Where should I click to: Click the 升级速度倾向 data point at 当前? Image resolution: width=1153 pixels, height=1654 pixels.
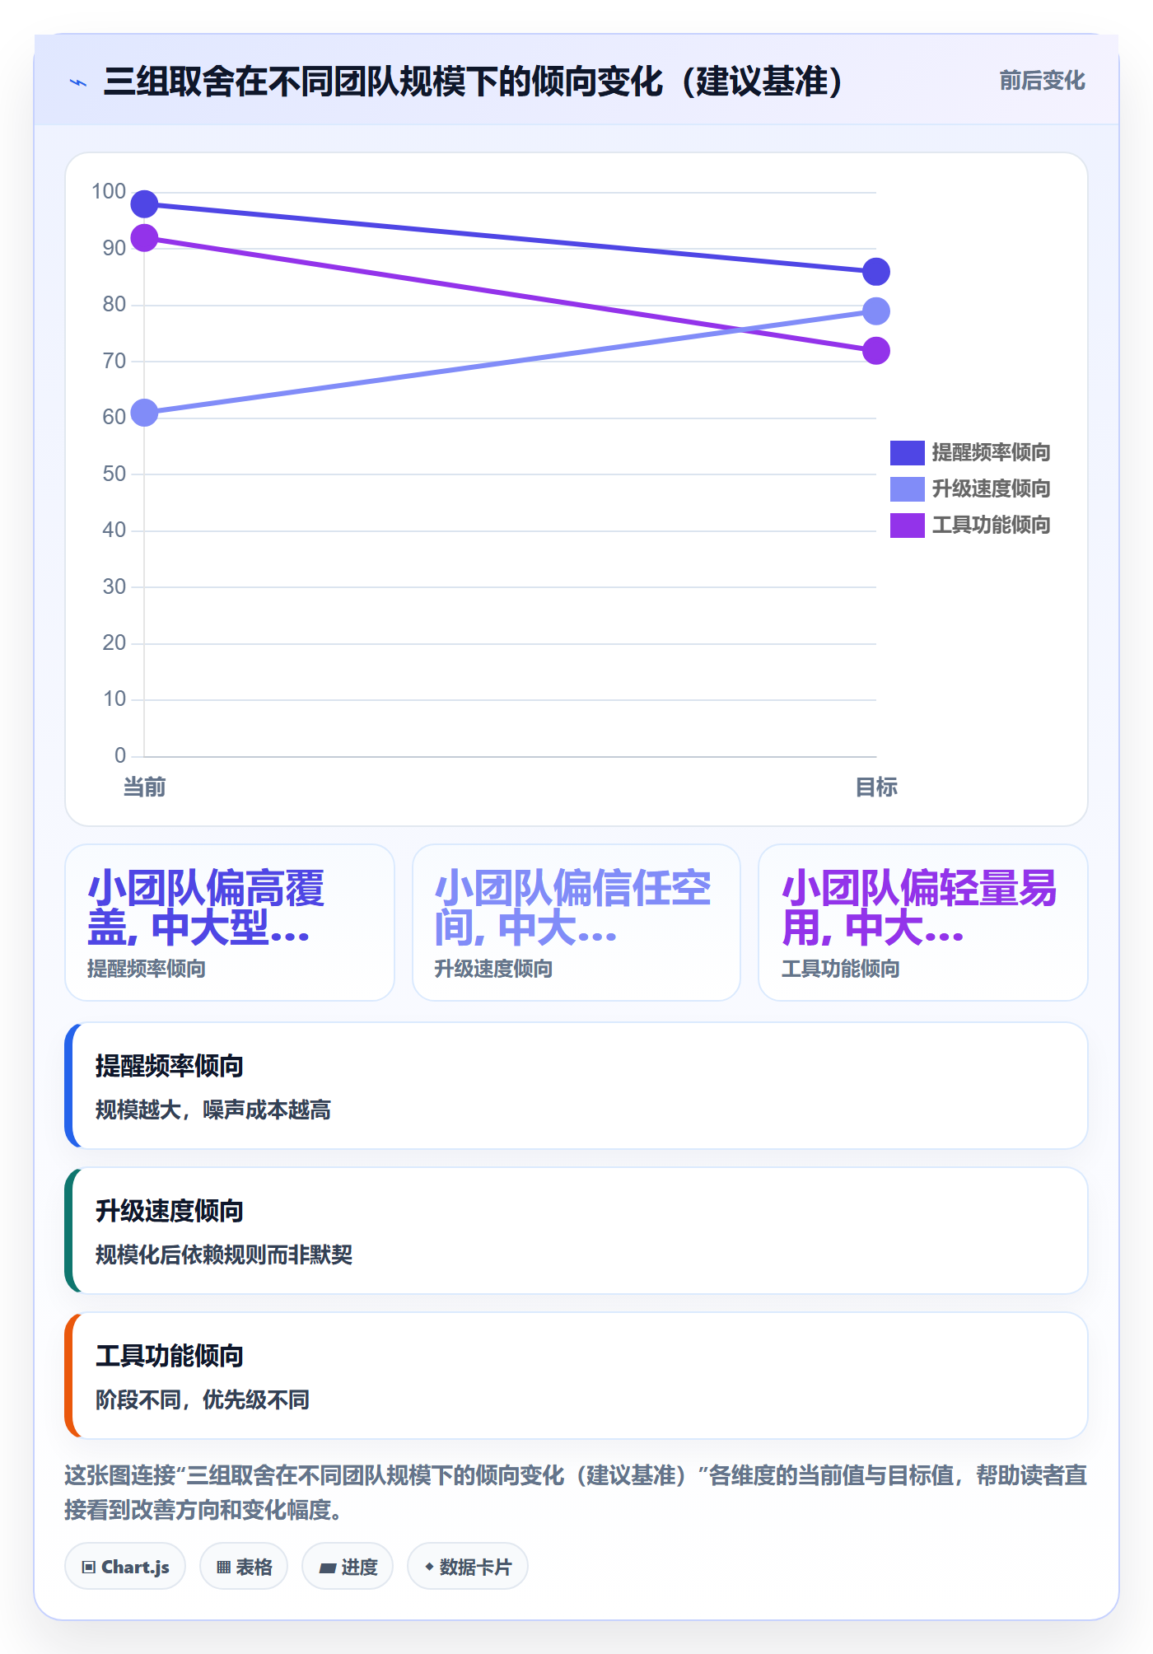[x=144, y=413]
